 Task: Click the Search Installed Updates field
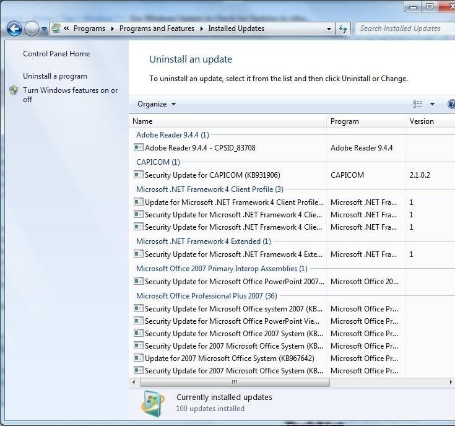(401, 28)
